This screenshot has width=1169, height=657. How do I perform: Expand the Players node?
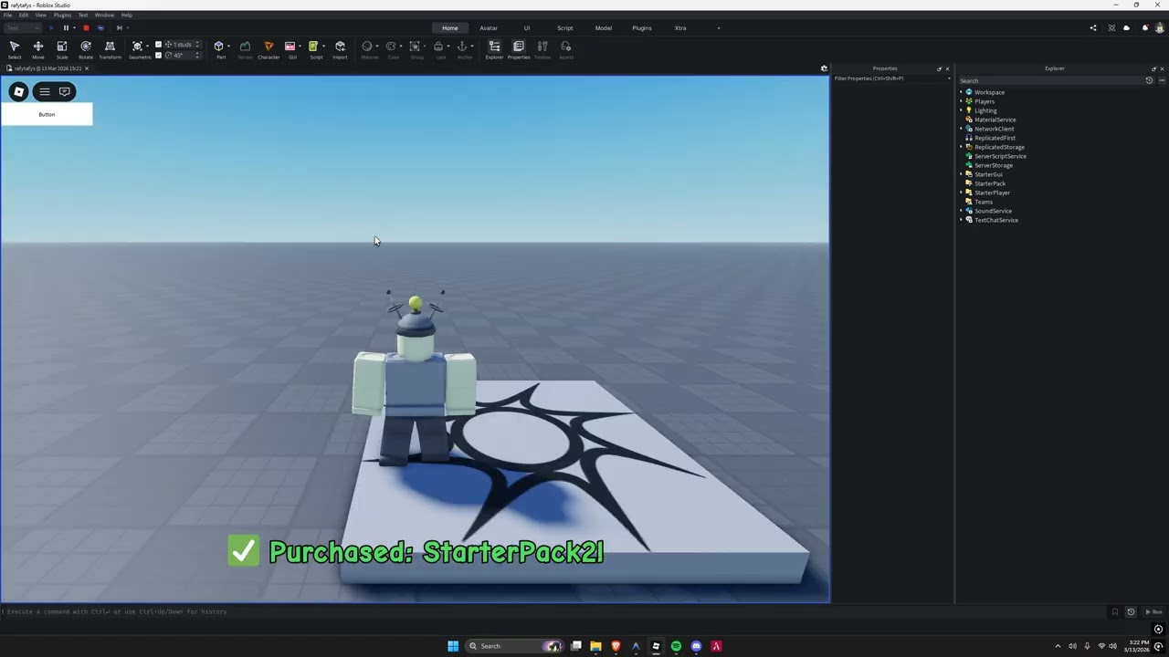coord(961,101)
